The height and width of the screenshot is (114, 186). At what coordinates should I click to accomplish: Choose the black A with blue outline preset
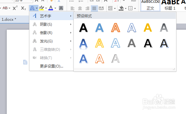pyautogui.click(x=164, y=43)
